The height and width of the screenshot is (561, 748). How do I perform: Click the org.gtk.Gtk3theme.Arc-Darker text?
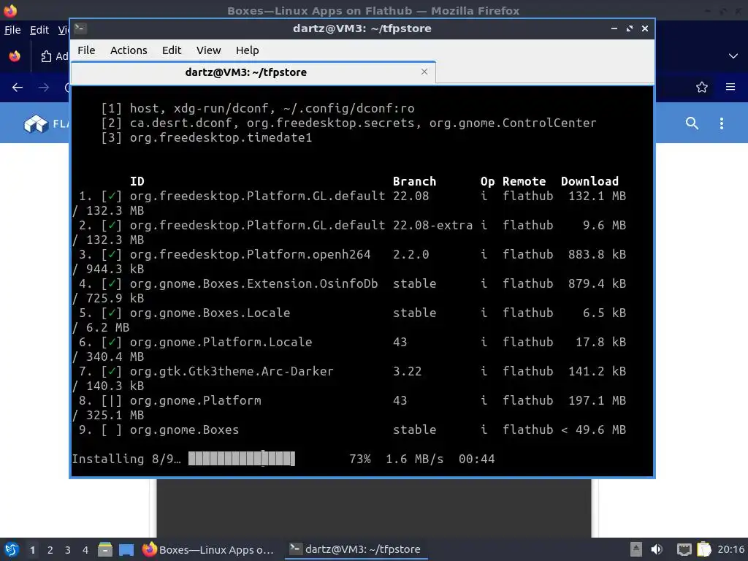(x=232, y=371)
